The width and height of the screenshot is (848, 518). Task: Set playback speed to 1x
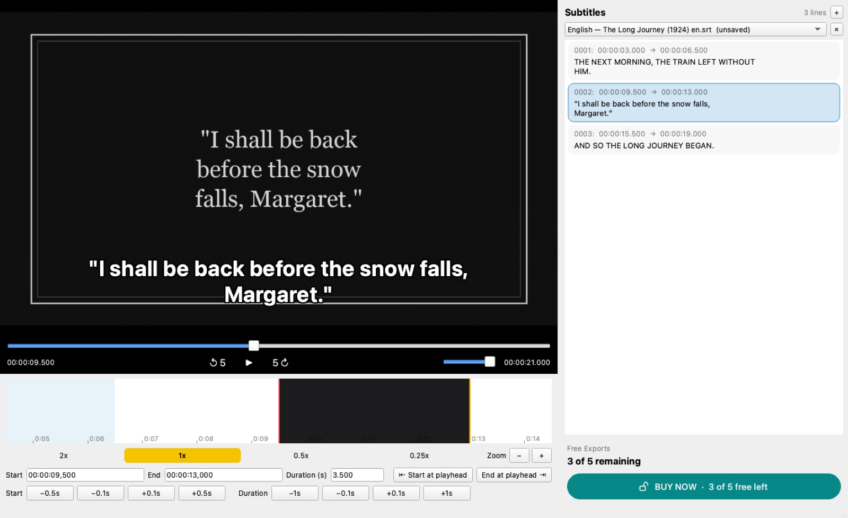[x=182, y=455]
